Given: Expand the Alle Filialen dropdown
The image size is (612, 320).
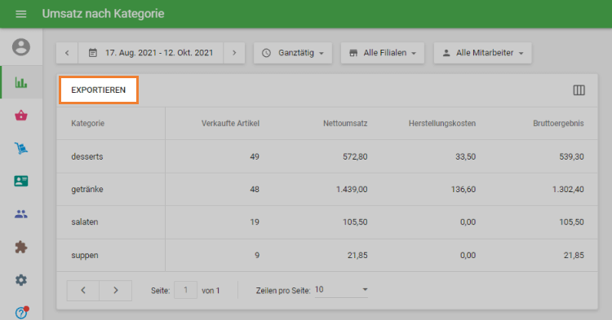Looking at the screenshot, I should coord(383,53).
